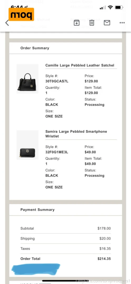Mark as unread with envelope icon
This screenshot has height=284, width=131.
[107, 23]
